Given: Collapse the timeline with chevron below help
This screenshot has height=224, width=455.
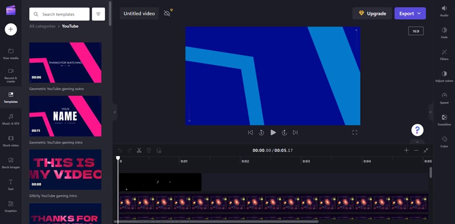Looking at the screenshot, I should point(417,142).
